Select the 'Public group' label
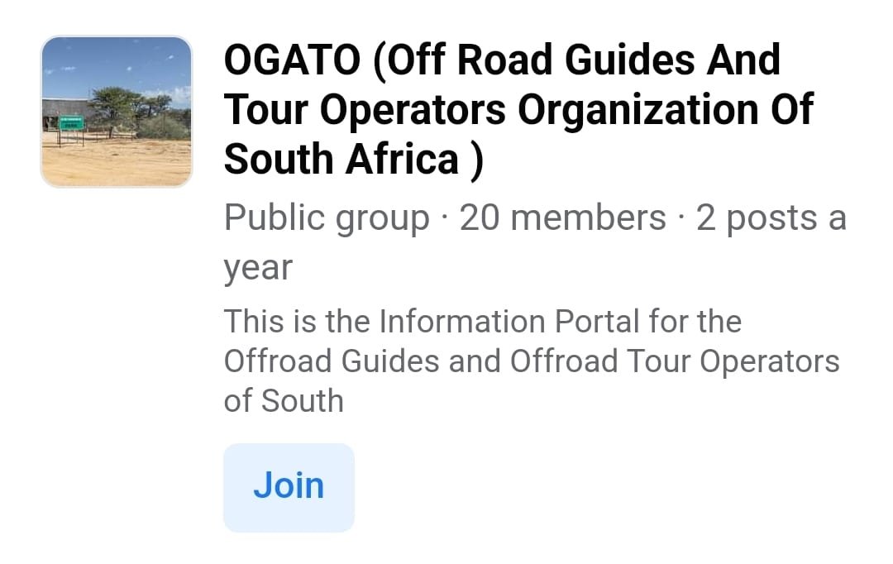The height and width of the screenshot is (564, 893). 327,217
